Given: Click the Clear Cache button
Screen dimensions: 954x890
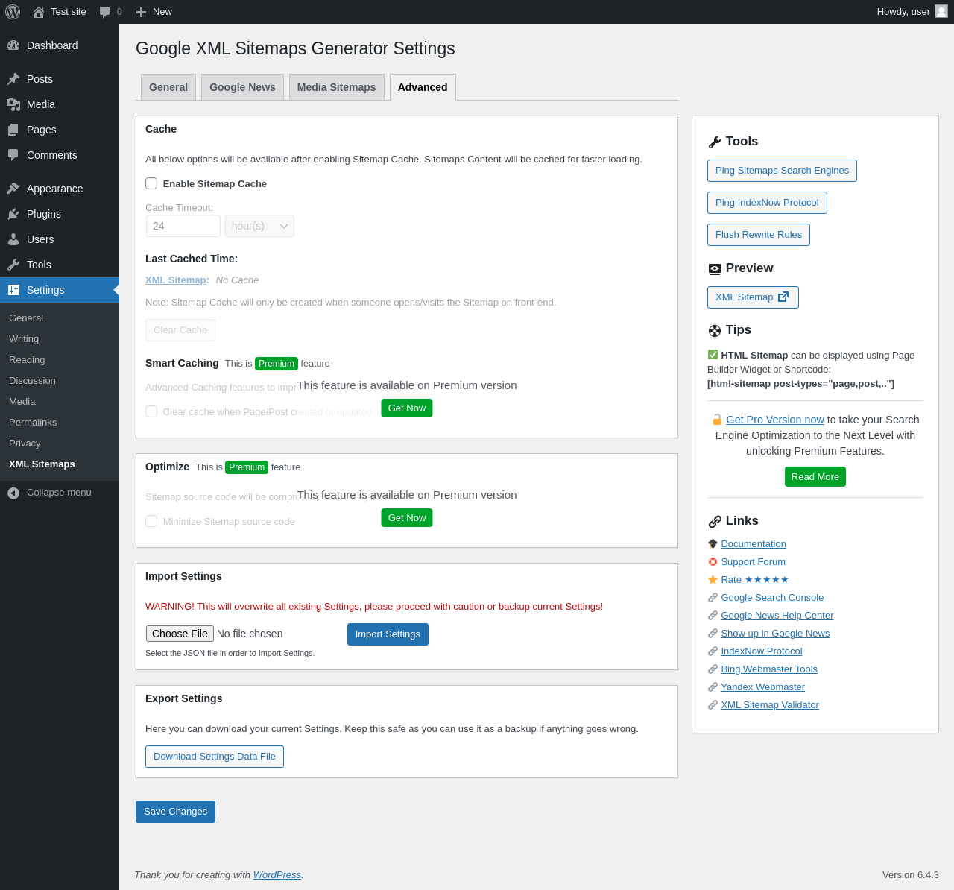Looking at the screenshot, I should pyautogui.click(x=180, y=330).
